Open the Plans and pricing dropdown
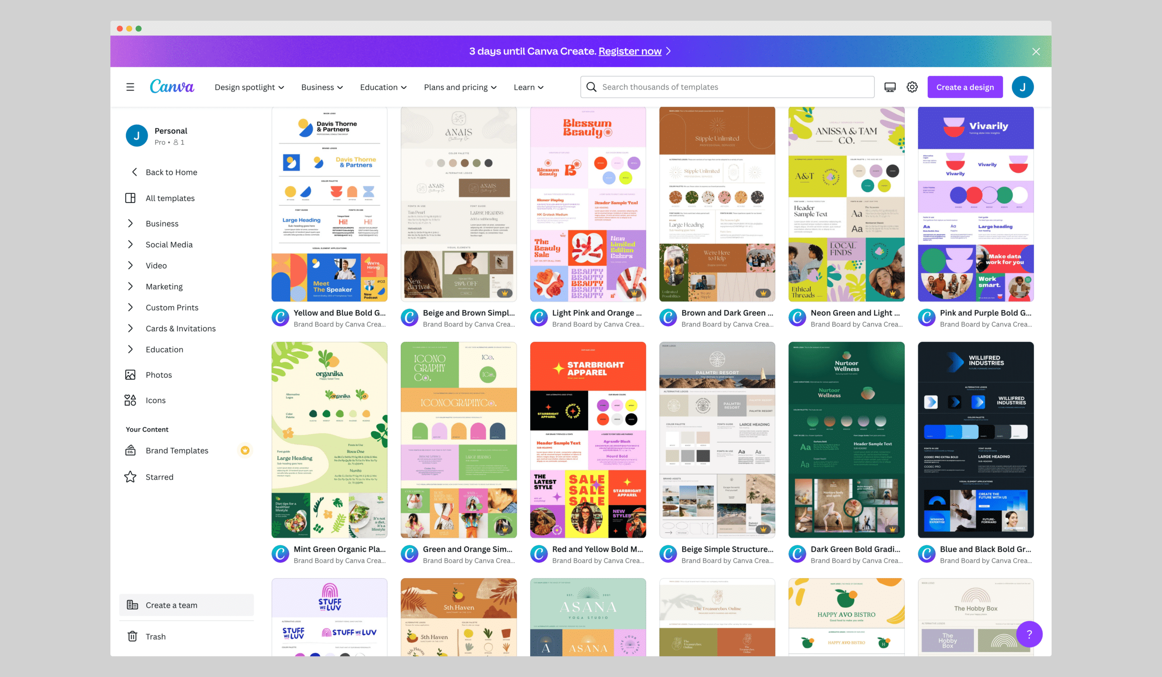This screenshot has width=1162, height=677. coord(460,87)
